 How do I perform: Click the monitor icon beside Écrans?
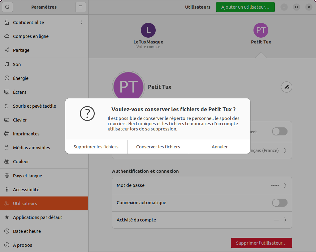[x=7, y=92]
